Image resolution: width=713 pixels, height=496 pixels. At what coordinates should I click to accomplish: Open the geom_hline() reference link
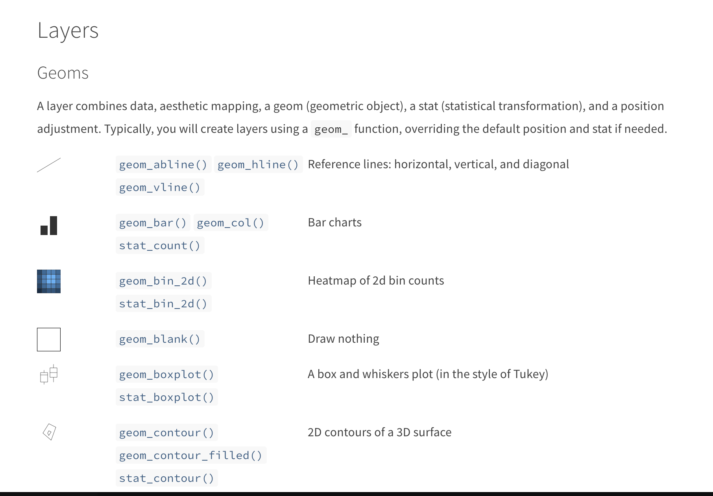[258, 165]
